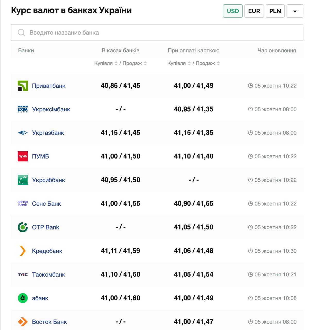Sort by card payment Продаж rate
The image size is (311, 330).
[x=218, y=63]
